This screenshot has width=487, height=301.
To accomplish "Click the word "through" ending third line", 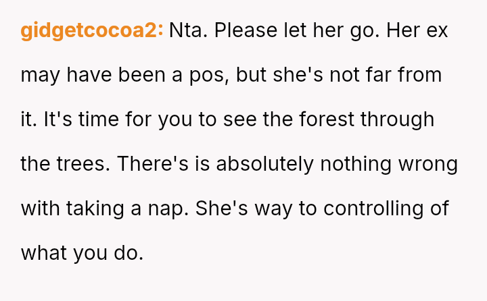I will [x=397, y=120].
